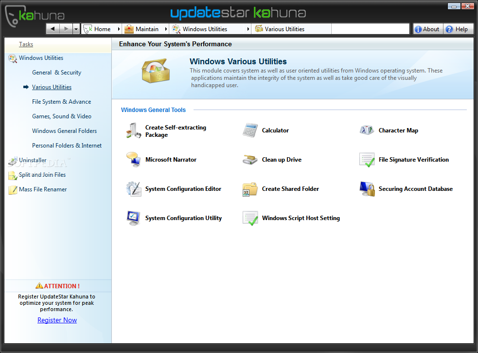The image size is (478, 353).
Task: Click Securing Account Database label
Action: 415,189
